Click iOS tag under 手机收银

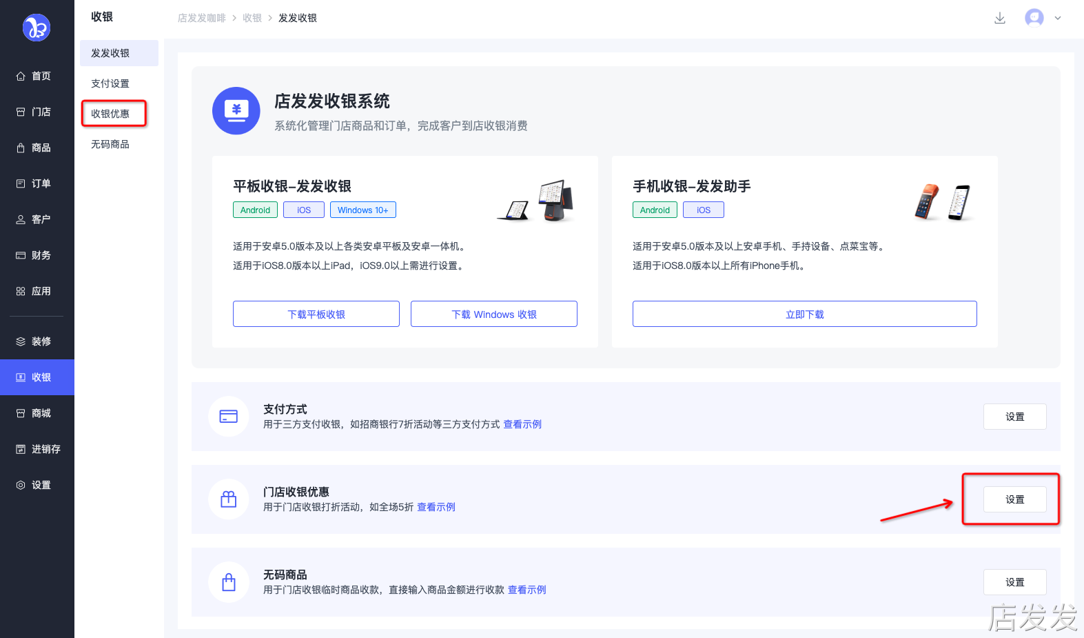pyautogui.click(x=704, y=210)
